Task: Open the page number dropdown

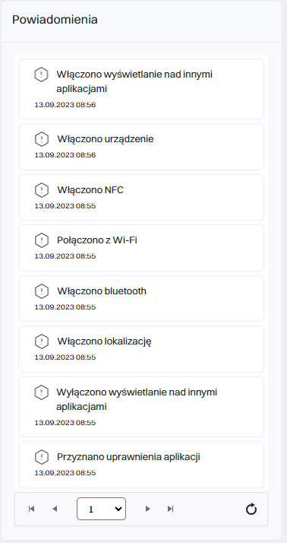Action: pos(101,509)
